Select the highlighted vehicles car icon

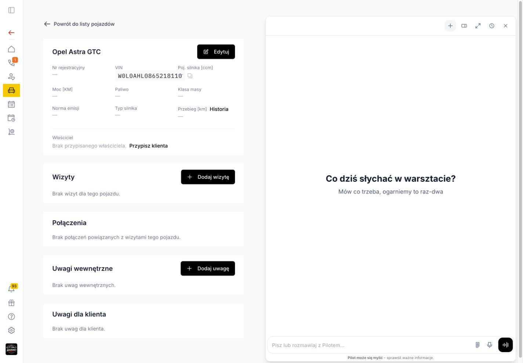[x=11, y=90]
